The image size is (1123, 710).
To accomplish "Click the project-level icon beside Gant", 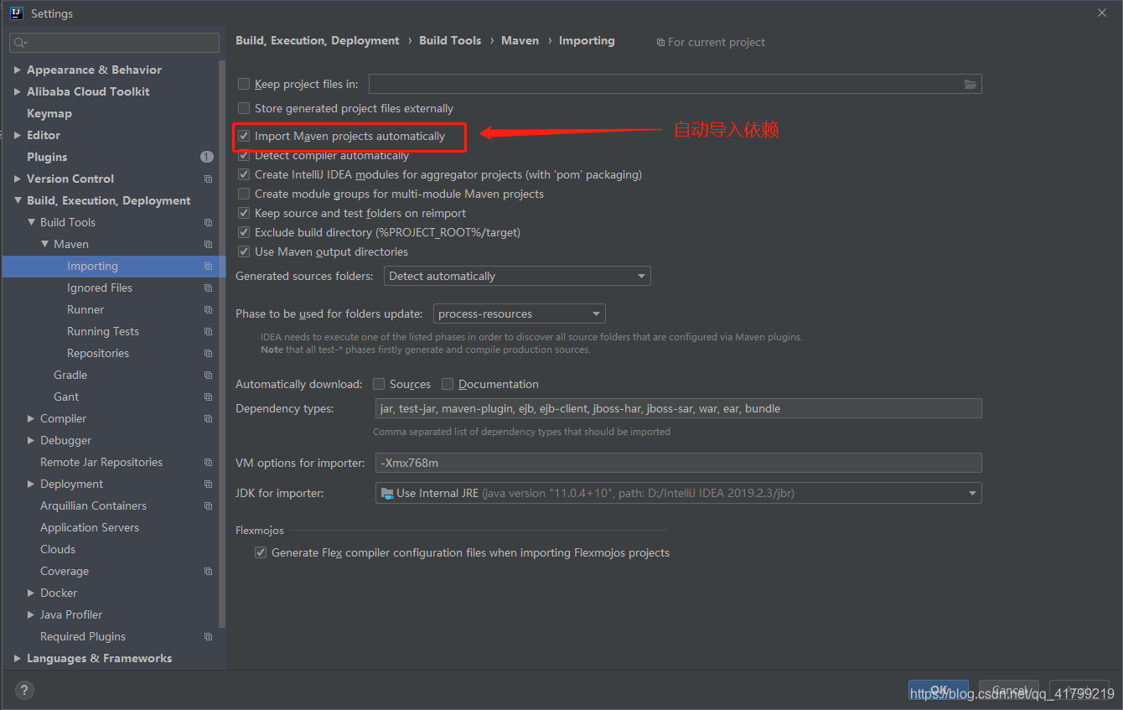I will (208, 396).
